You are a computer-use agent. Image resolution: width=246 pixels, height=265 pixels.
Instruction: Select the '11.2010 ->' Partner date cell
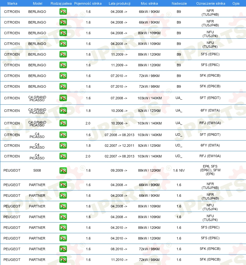(x=119, y=260)
